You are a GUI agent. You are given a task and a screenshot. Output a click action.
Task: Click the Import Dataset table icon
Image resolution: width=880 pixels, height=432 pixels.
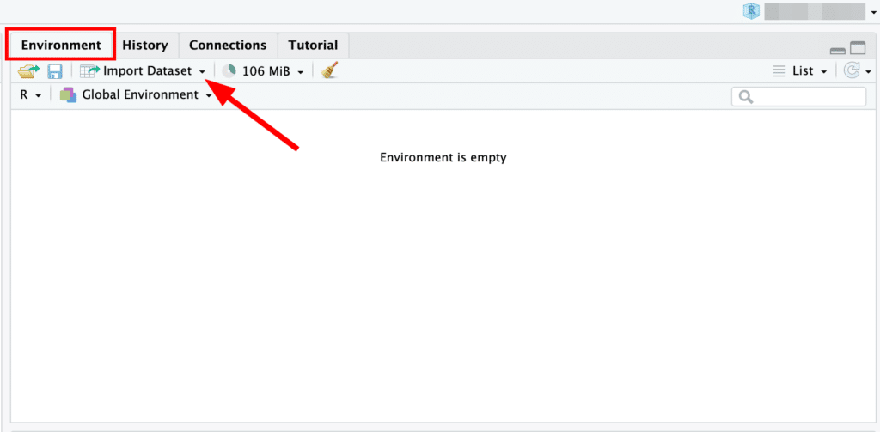coord(89,71)
